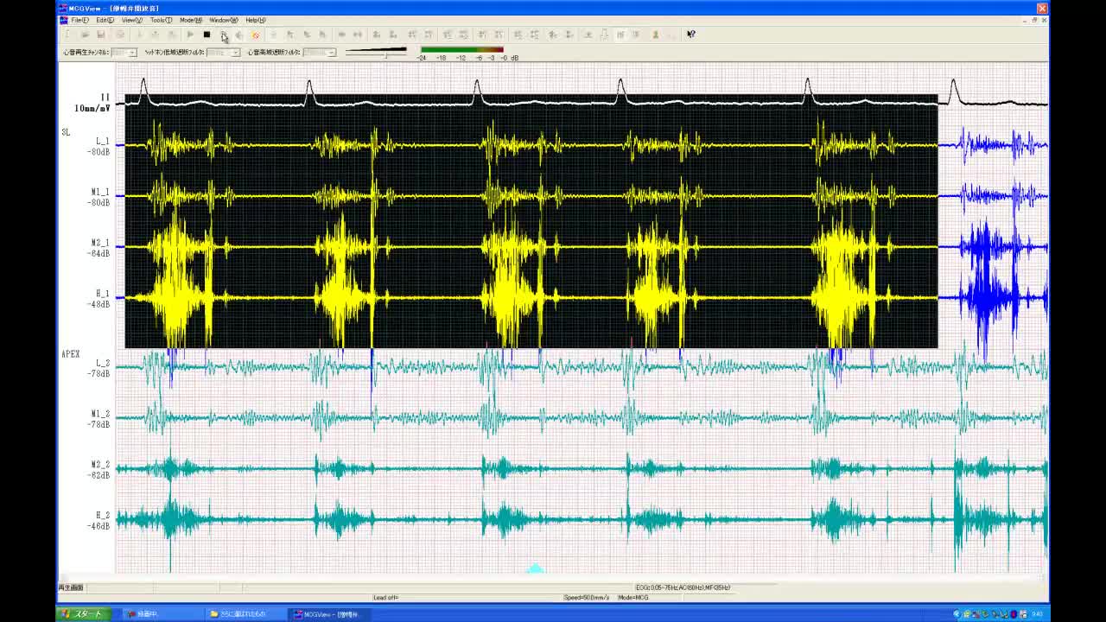Click the highlighted black waveform selection region

531,221
